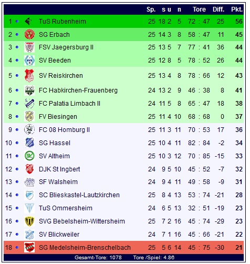Screen dimensions: 250x264
Task: Open the FSV Jaegersburg II team link
Action: click(66, 47)
